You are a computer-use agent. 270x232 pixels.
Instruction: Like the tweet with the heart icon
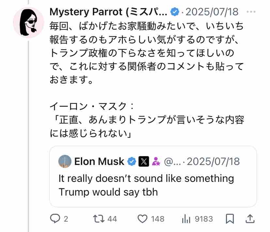[x=142, y=219]
